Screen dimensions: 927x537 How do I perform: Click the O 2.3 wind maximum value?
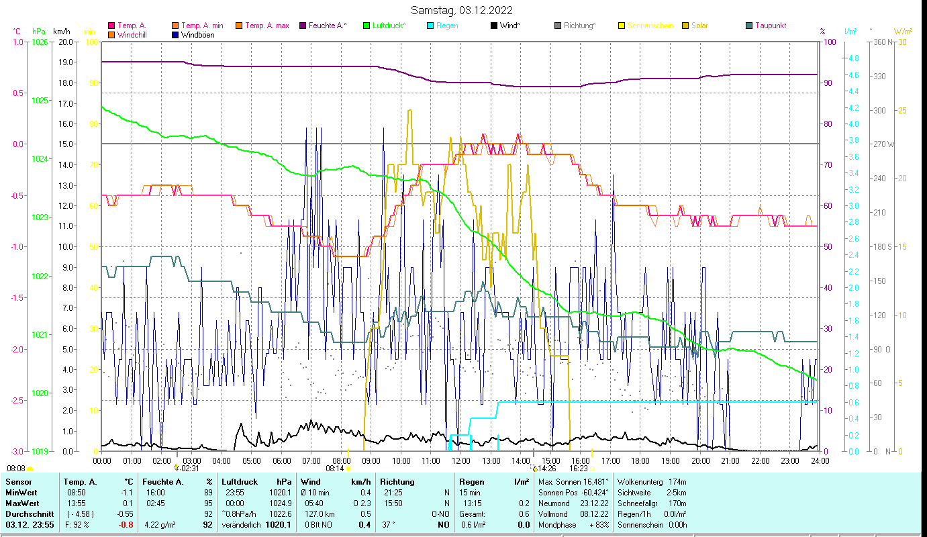point(361,503)
